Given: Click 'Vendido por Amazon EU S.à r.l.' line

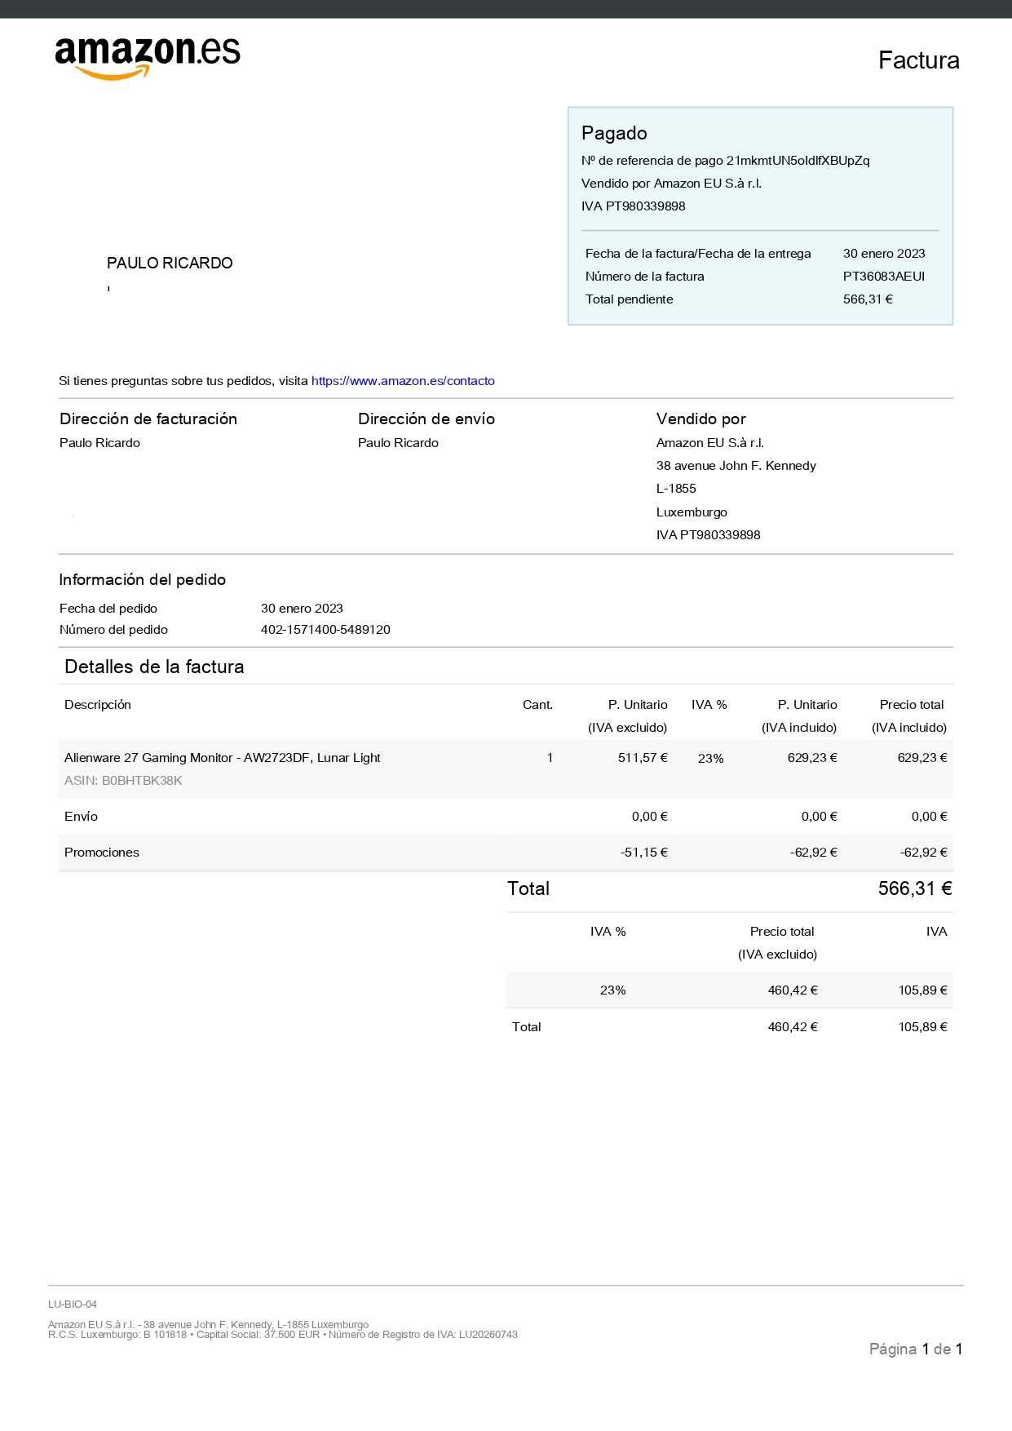Looking at the screenshot, I should coord(671,184).
